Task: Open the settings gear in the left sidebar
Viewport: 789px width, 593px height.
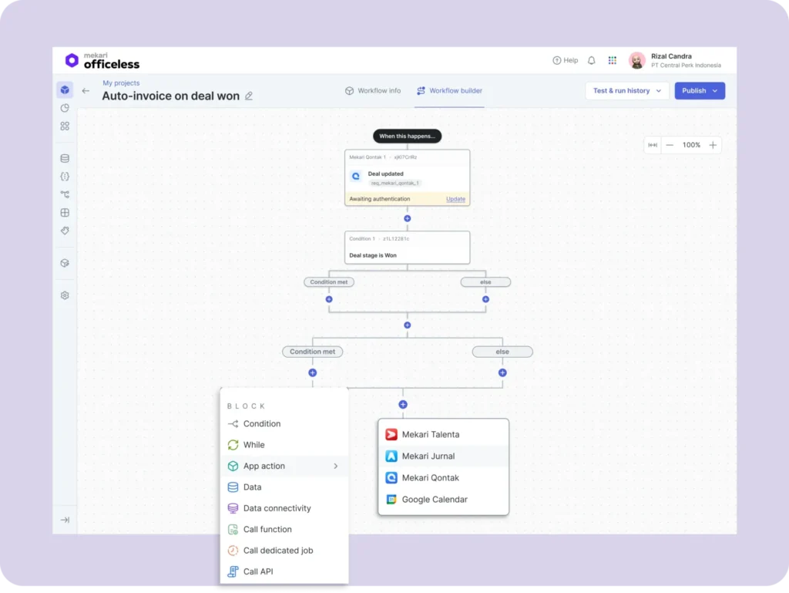Action: (65, 295)
